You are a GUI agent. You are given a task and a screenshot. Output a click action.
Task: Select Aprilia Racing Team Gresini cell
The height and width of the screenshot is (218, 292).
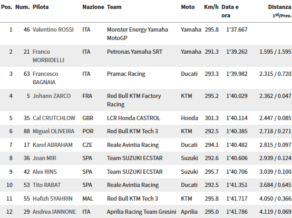[142, 212]
